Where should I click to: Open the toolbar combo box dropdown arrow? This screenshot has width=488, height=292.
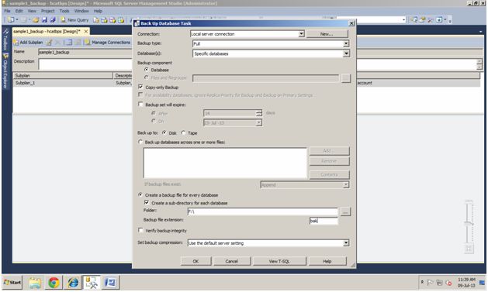[403, 20]
